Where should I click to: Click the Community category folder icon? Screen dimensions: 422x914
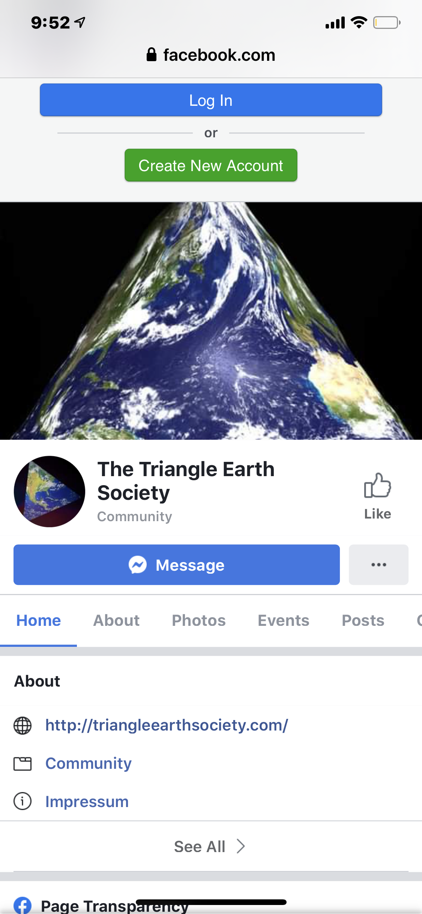pyautogui.click(x=23, y=764)
